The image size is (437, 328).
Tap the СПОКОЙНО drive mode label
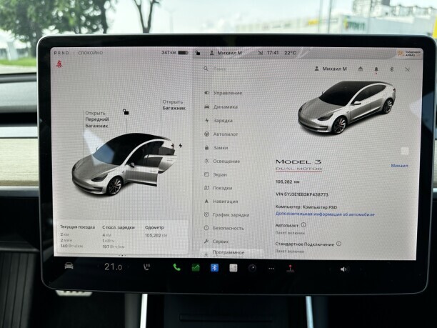tap(90, 53)
